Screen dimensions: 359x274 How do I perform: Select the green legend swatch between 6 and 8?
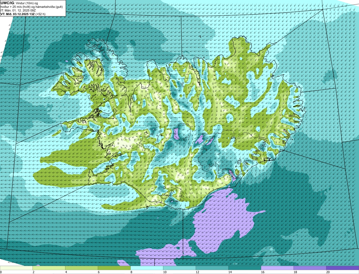point(114,268)
